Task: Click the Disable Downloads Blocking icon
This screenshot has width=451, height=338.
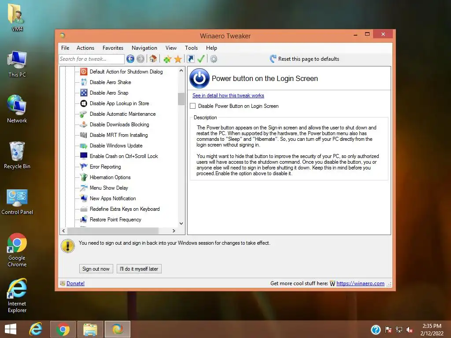Action: [x=84, y=125]
